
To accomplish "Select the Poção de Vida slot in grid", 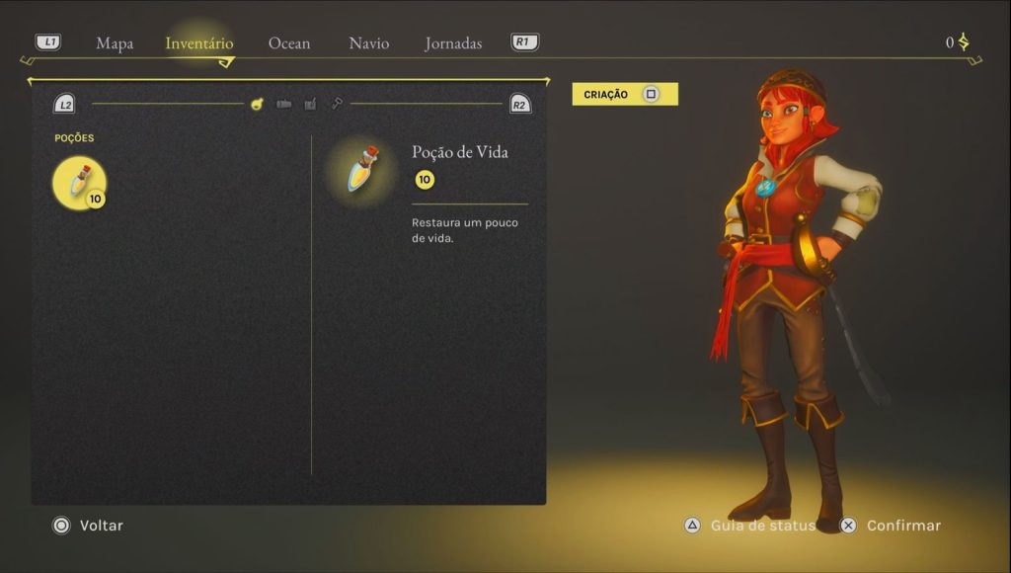I will pos(79,183).
